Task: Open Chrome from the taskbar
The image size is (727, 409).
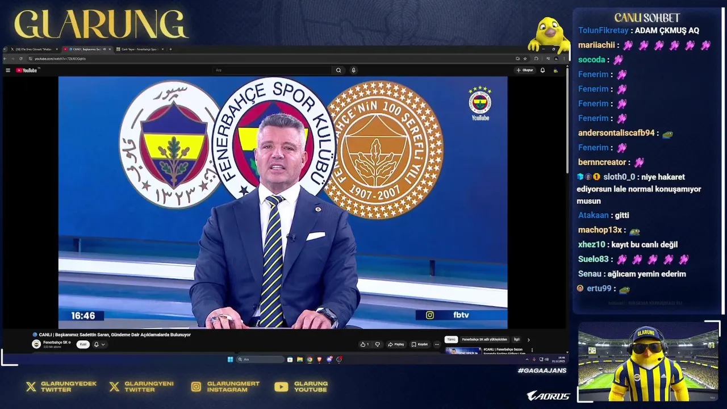Action: 310,359
